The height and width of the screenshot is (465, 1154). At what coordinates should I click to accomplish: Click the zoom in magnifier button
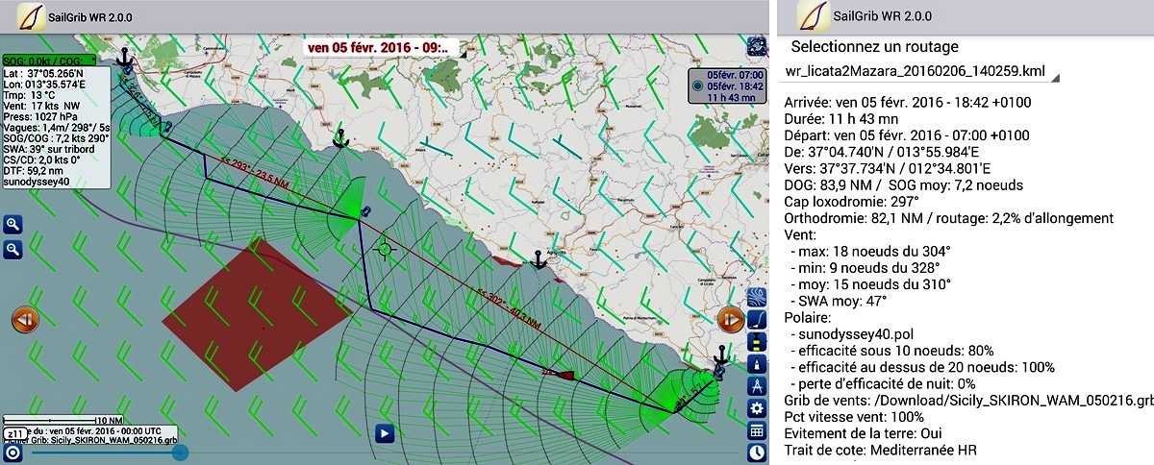(13, 224)
